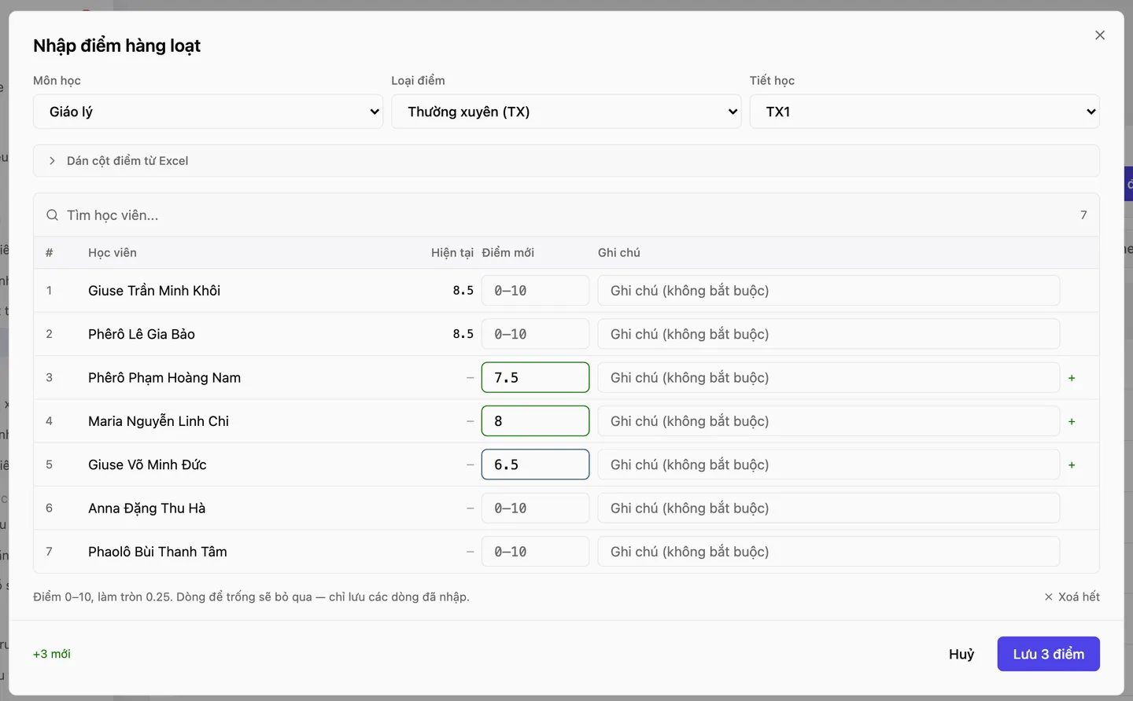1133x701 pixels.
Task: Select student name Maria Nguyễn Linh Chi
Action: tap(158, 421)
